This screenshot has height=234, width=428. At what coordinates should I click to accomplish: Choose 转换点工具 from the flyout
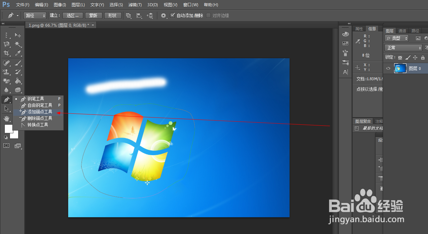point(38,125)
